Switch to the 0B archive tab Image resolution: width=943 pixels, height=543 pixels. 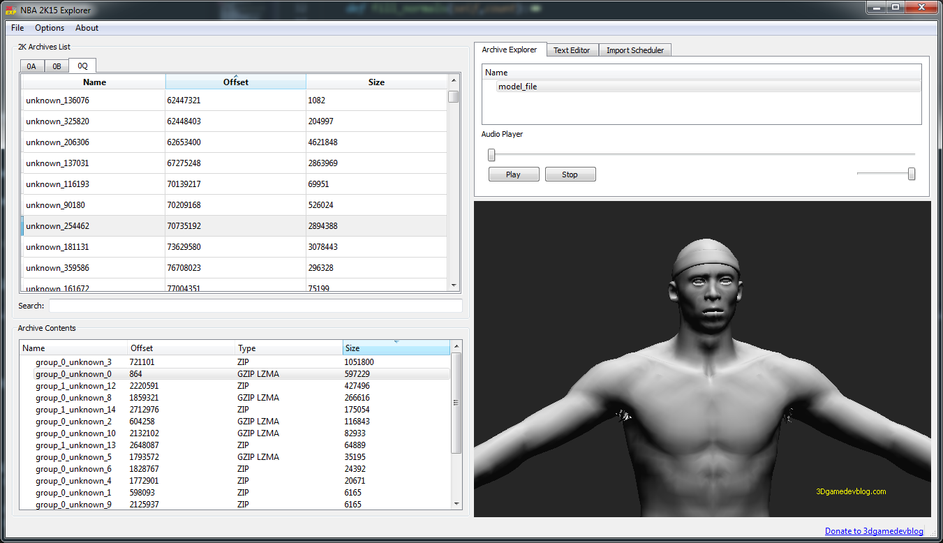pyautogui.click(x=57, y=66)
